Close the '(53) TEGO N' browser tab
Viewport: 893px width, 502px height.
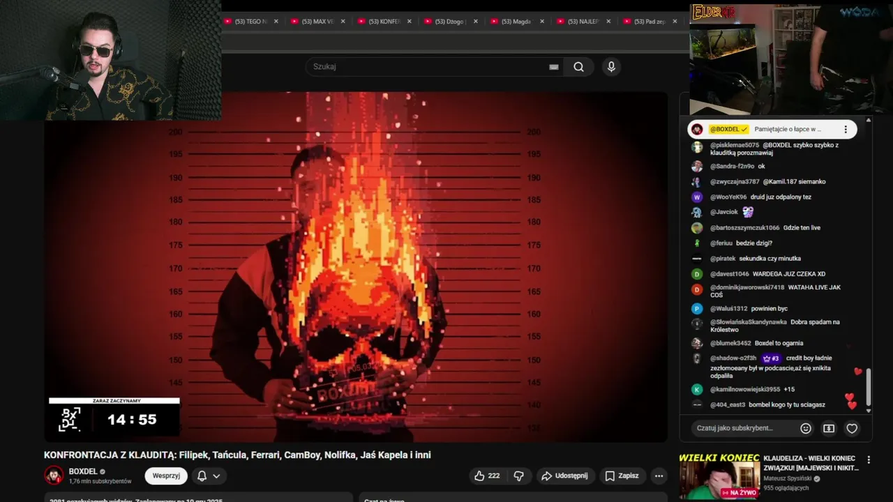coord(276,22)
